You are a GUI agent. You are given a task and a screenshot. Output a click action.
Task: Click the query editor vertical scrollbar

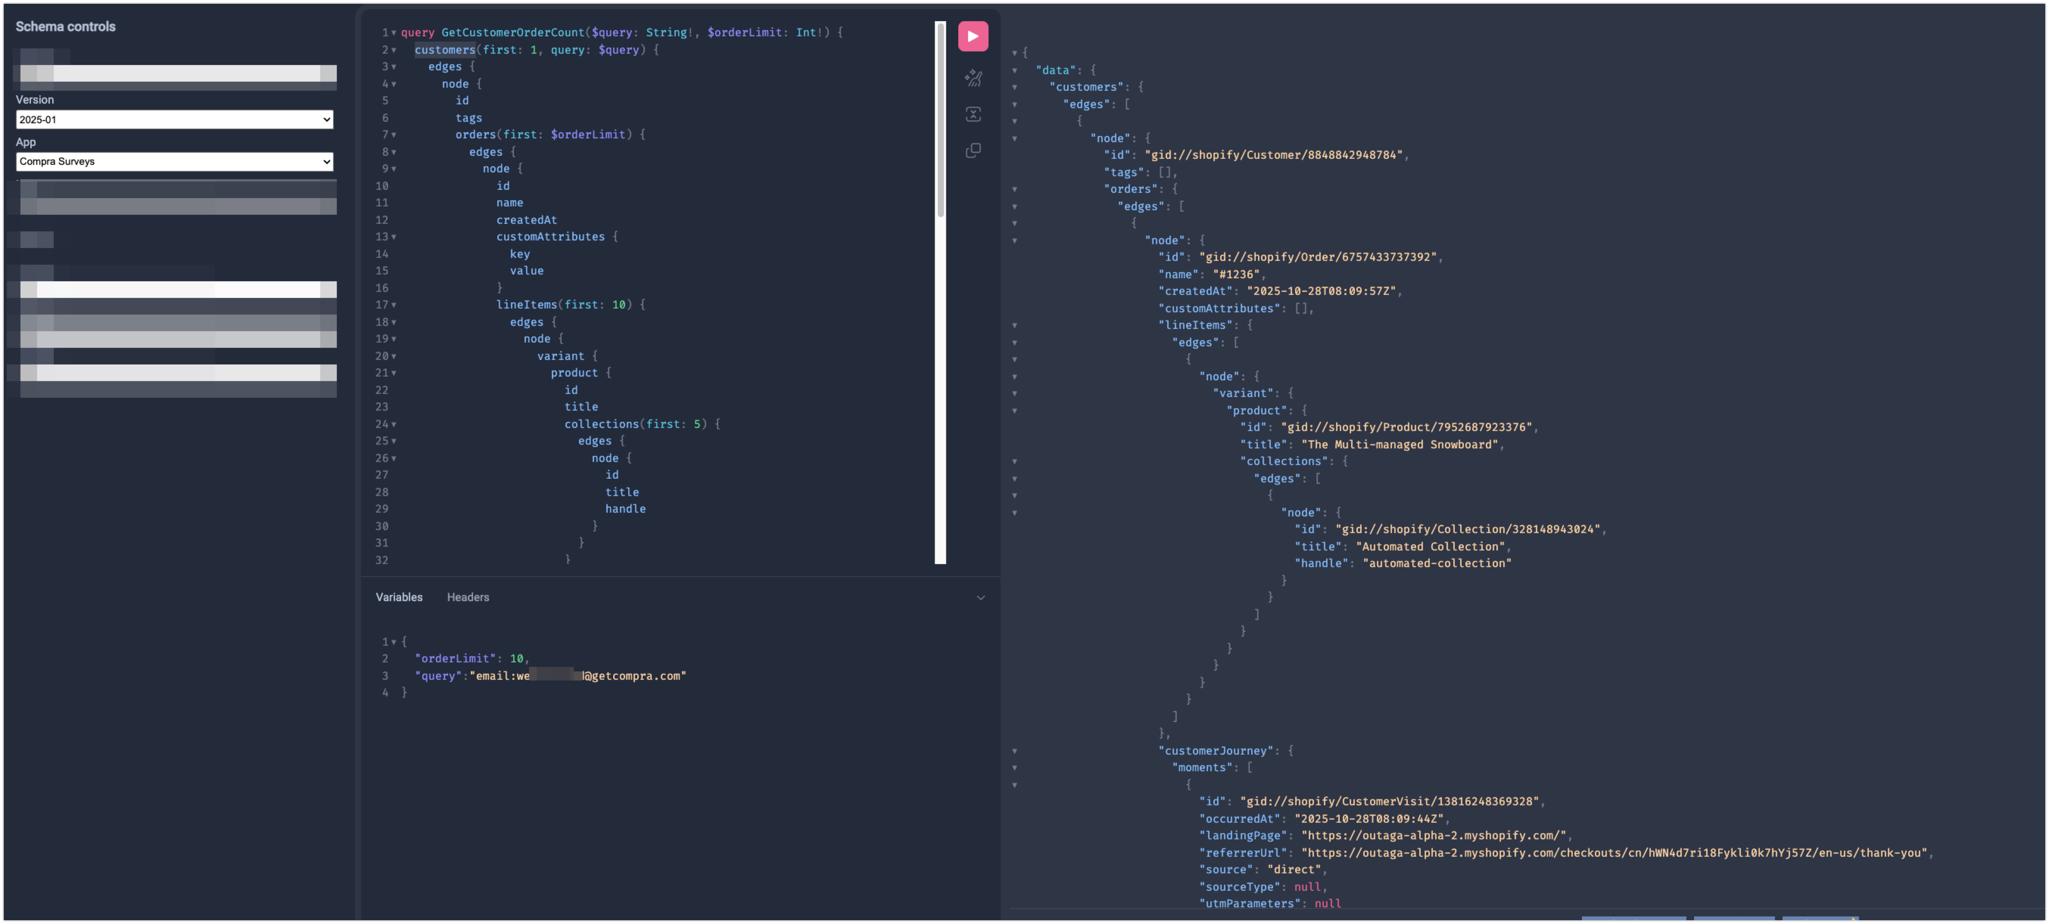[x=940, y=119]
